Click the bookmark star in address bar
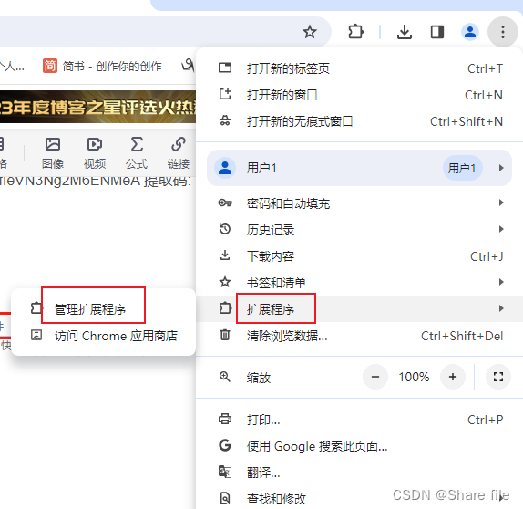Viewport: 523px width, 509px height. pos(310,32)
